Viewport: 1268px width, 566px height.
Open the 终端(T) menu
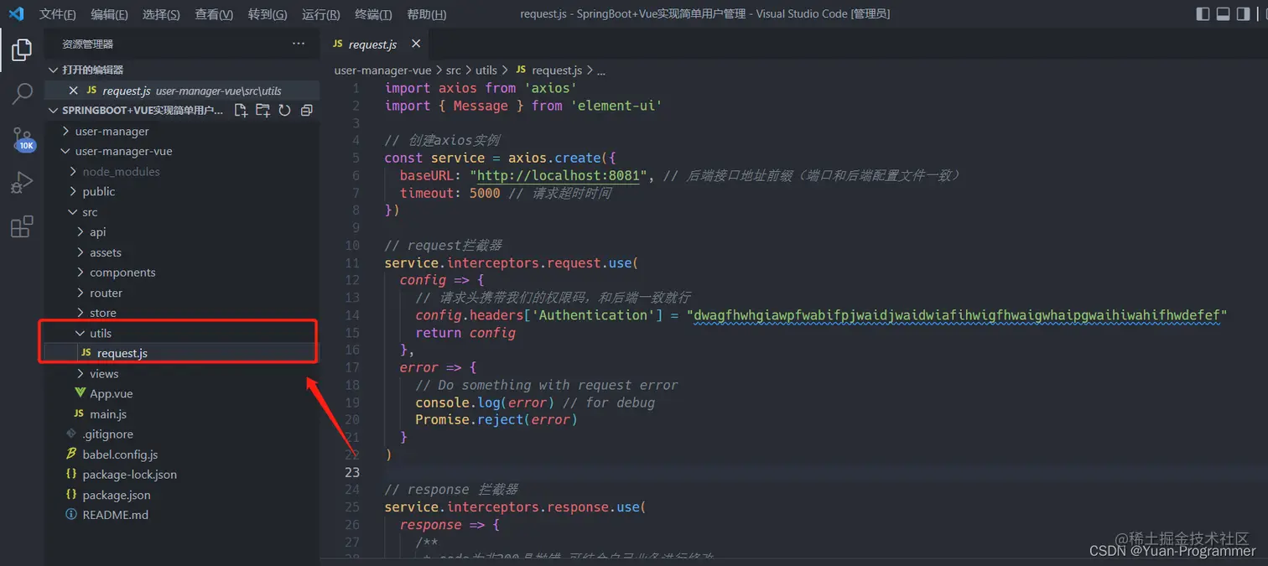click(x=373, y=14)
